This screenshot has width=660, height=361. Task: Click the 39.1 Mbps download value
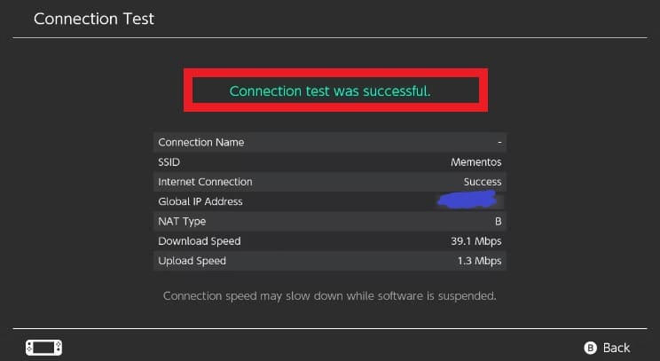click(x=476, y=241)
